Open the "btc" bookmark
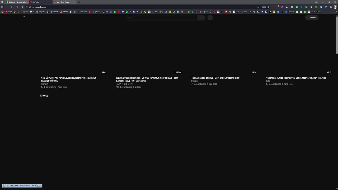The width and height of the screenshot is (338, 190). pyautogui.click(x=25, y=12)
